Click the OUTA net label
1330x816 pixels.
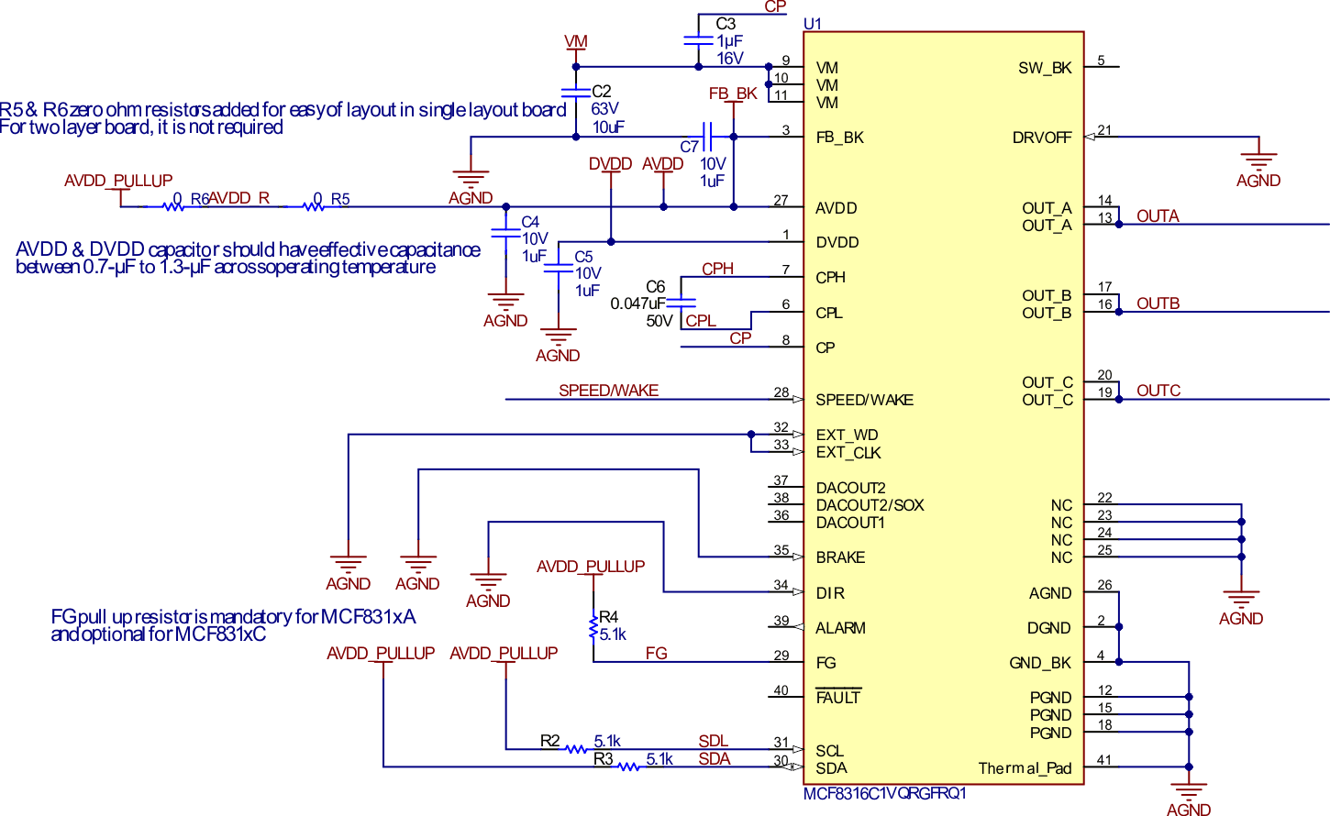click(x=1158, y=215)
